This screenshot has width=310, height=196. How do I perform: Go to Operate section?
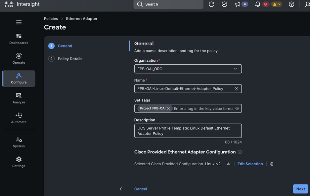pos(19,58)
